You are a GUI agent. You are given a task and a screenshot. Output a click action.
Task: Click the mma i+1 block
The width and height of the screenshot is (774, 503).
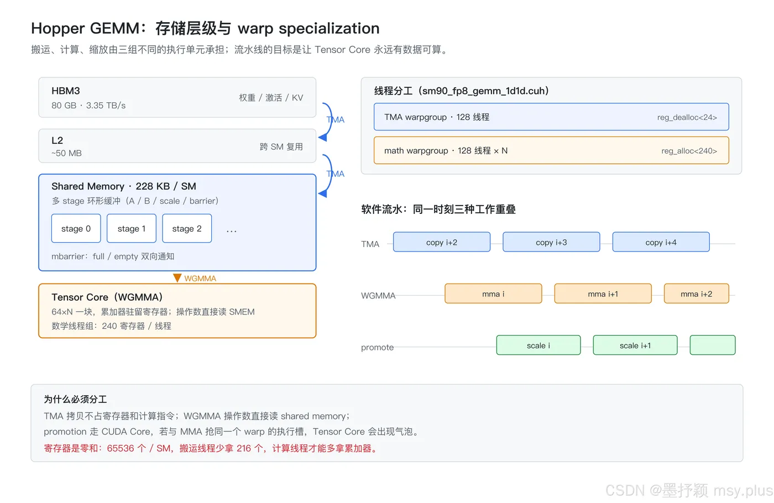[603, 294]
